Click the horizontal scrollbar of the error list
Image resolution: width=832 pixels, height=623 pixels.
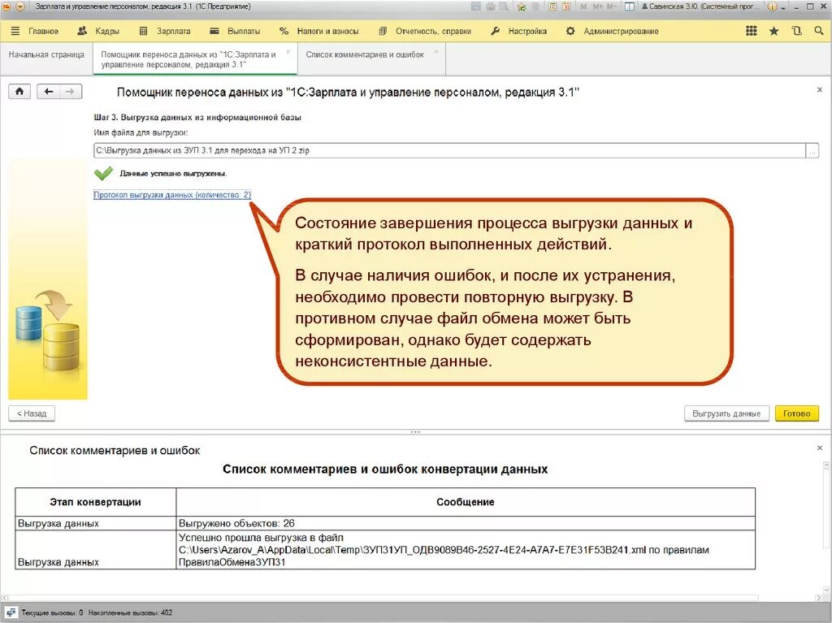411,598
